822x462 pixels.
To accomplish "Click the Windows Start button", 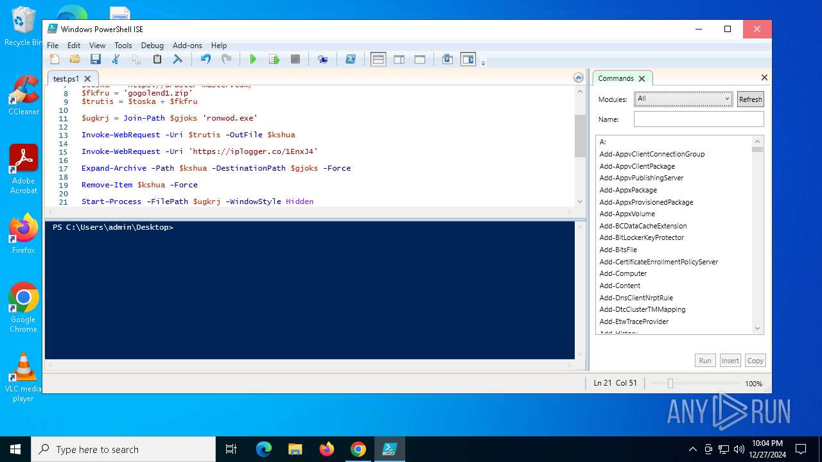I will (15, 449).
